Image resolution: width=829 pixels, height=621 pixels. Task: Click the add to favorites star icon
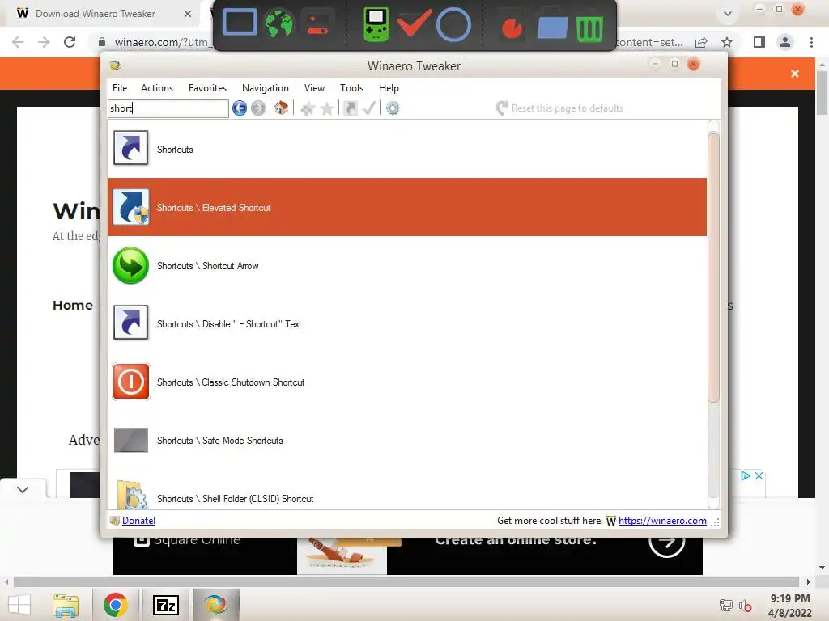[307, 109]
